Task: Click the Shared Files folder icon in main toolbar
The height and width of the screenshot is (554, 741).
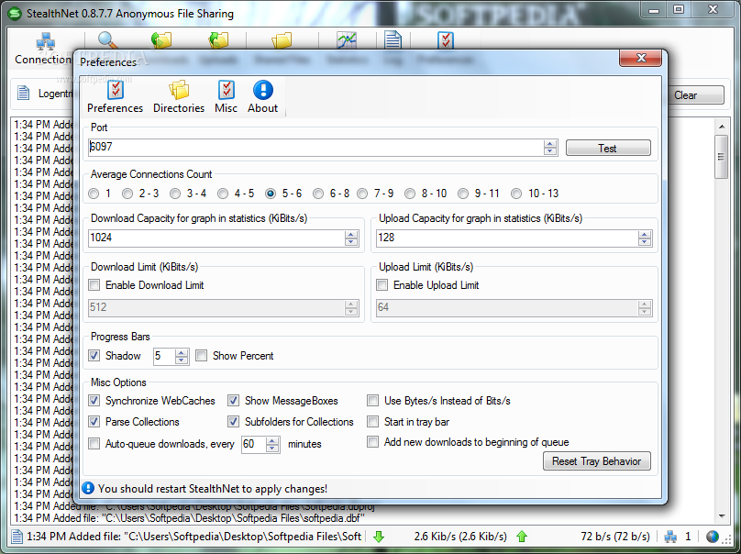Action: coord(282,40)
